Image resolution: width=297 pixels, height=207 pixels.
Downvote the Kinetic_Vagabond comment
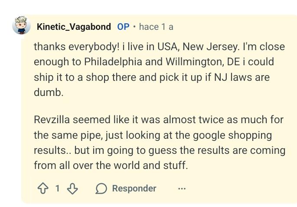coord(72,188)
